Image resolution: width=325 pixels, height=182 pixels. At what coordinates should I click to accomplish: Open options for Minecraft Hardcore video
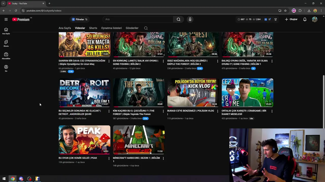pos(163,158)
